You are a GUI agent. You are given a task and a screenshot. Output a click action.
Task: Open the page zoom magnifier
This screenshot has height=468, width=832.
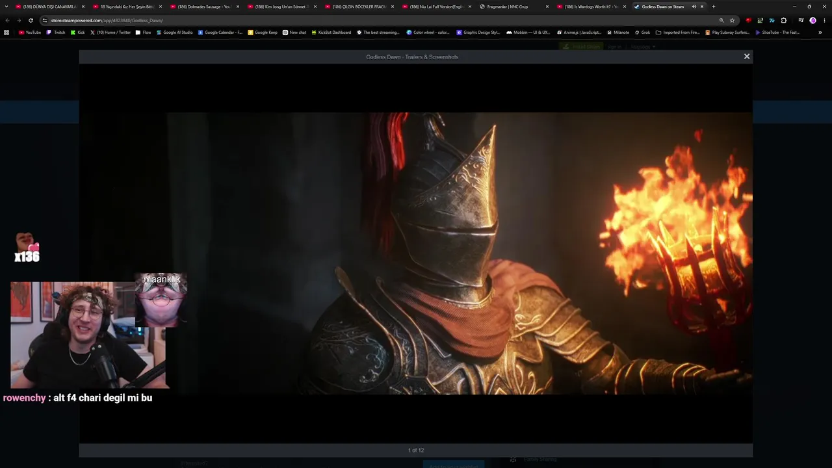721,20
